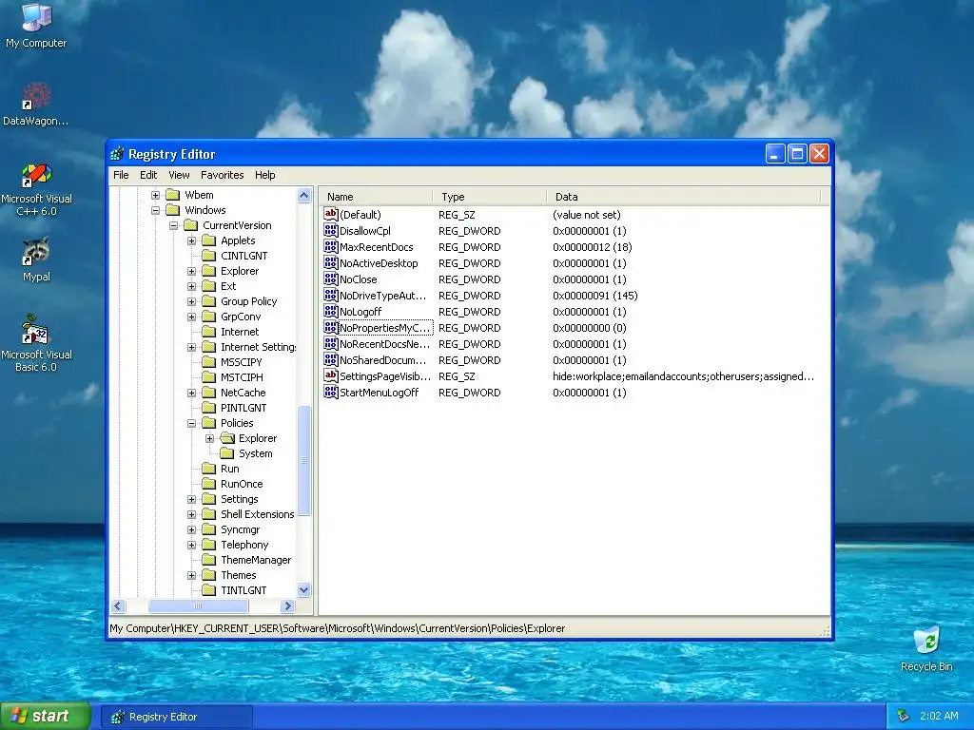The image size is (974, 730).
Task: Click the Start button
Action: [46, 716]
